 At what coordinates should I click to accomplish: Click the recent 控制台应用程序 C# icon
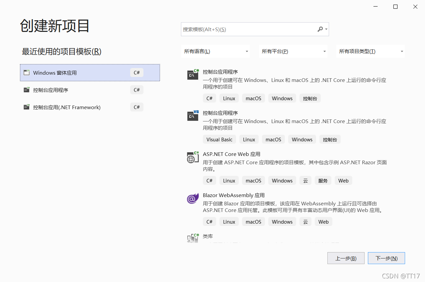click(x=27, y=90)
